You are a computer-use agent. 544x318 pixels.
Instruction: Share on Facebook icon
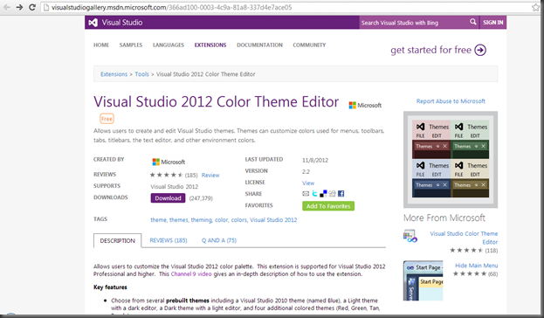341,194
